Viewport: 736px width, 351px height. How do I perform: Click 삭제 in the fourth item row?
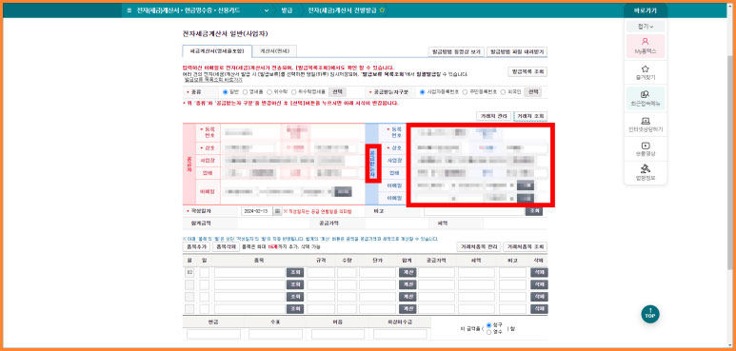coord(539,309)
